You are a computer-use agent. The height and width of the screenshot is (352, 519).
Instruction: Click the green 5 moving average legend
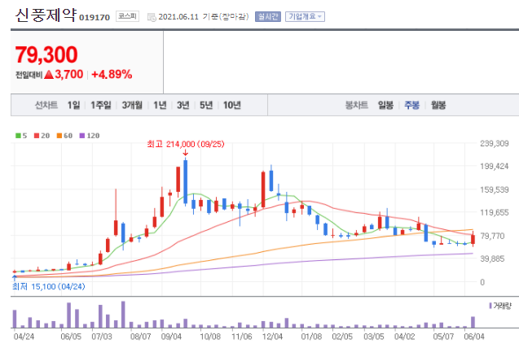[21, 136]
